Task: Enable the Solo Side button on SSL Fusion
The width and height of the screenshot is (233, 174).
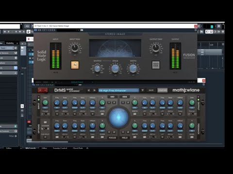Action: click(x=156, y=65)
